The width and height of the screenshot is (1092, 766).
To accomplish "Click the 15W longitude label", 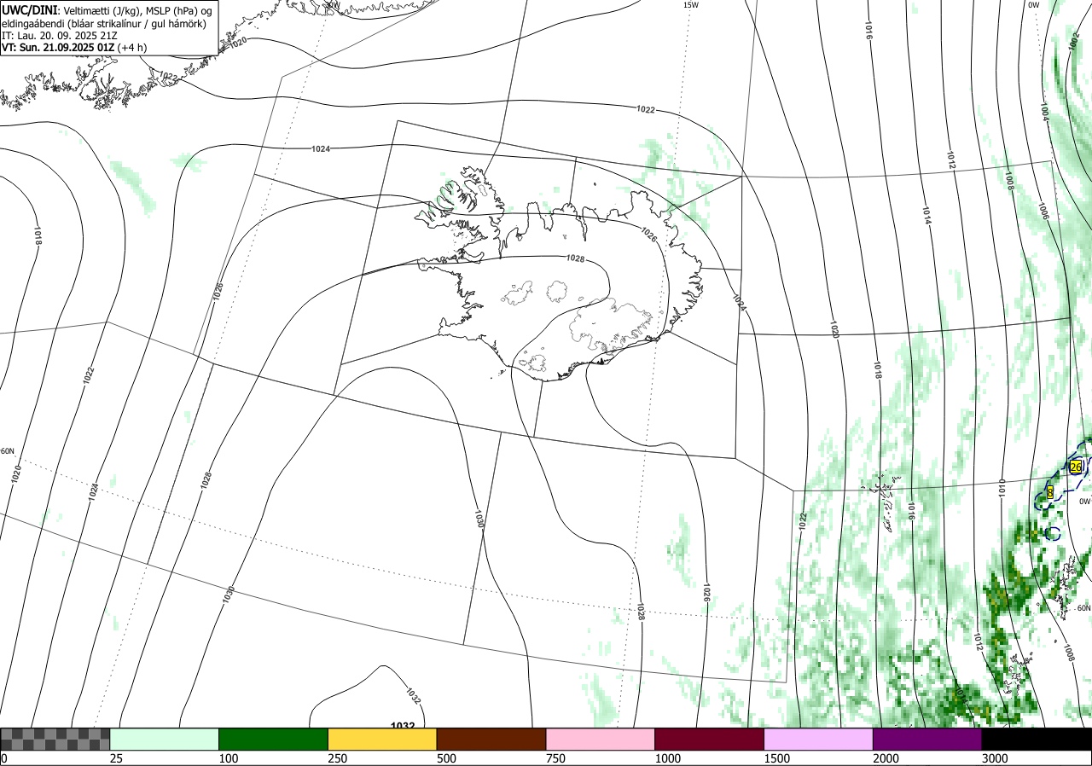I will point(691,5).
